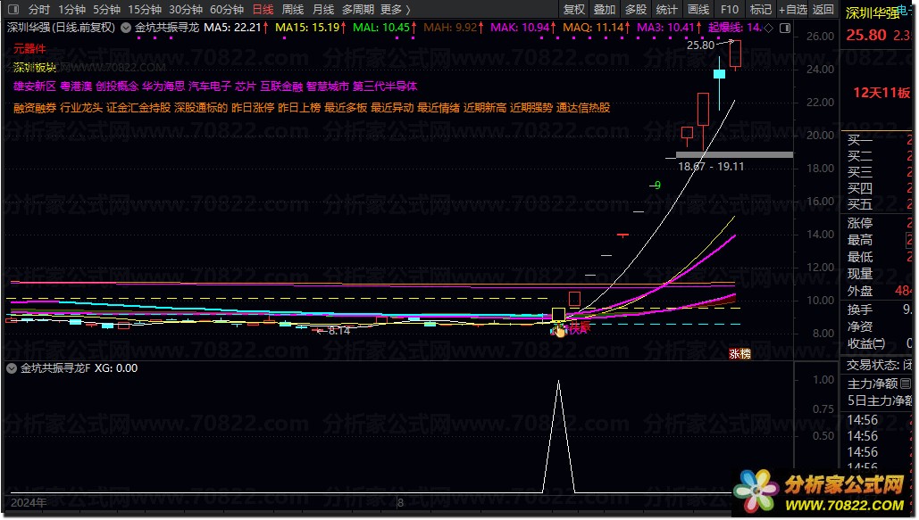919x520 pixels.
Task: Open the 粤港澳 concept tag
Action: 76,87
